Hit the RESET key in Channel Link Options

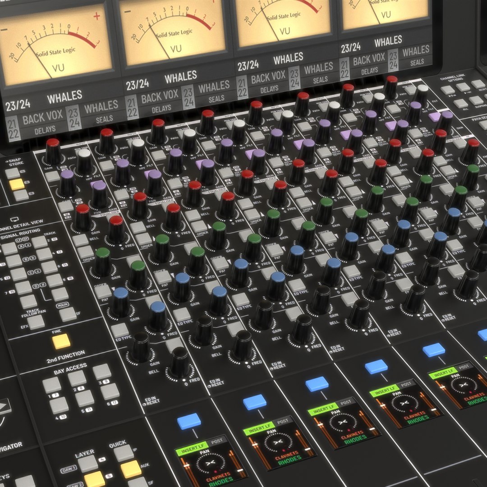[x=478, y=84]
